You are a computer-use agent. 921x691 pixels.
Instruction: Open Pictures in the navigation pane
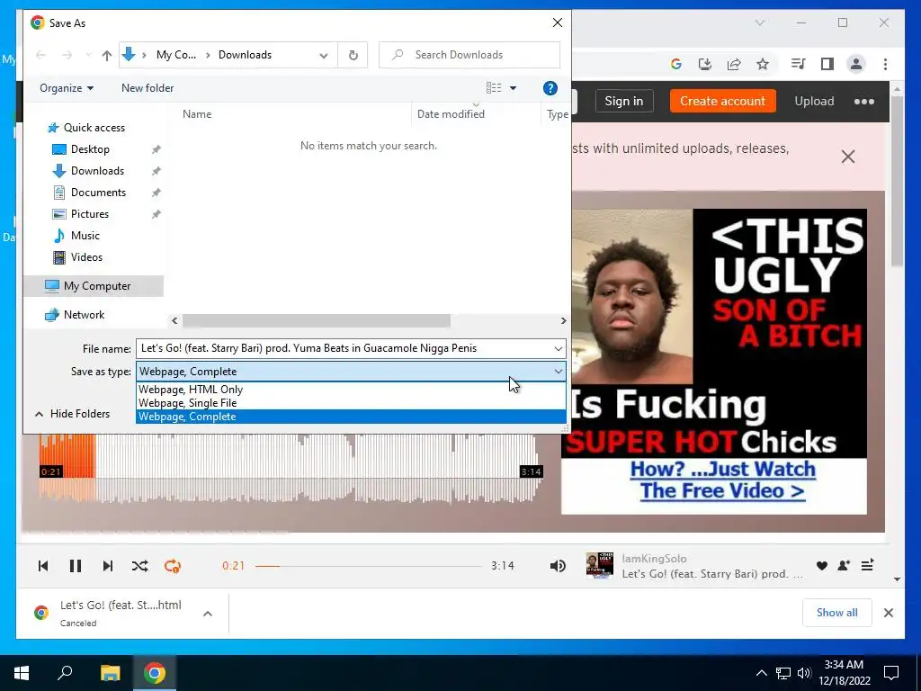89,214
